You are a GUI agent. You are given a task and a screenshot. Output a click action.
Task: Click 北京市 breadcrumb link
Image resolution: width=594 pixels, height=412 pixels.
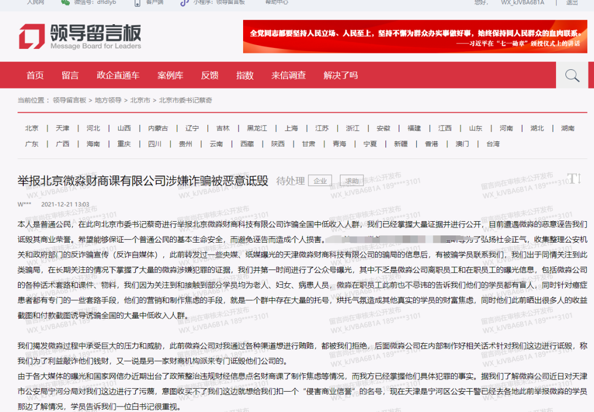(140, 100)
